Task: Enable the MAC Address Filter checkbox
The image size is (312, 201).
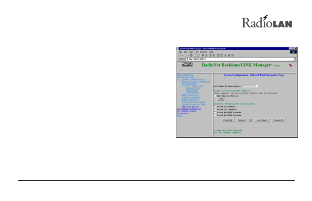Action: click(x=215, y=96)
